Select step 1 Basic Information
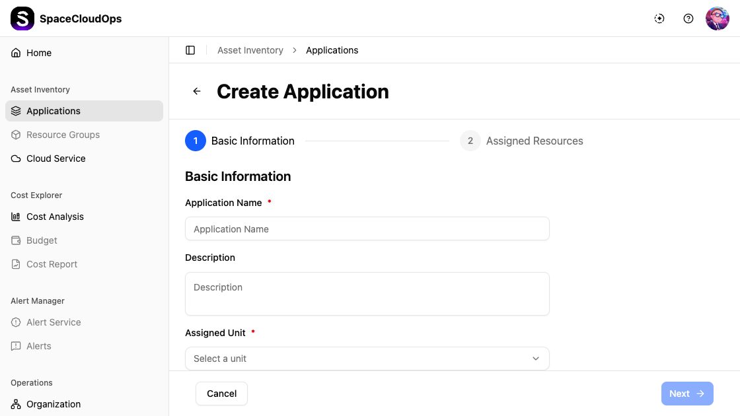This screenshot has height=416, width=740. point(240,141)
